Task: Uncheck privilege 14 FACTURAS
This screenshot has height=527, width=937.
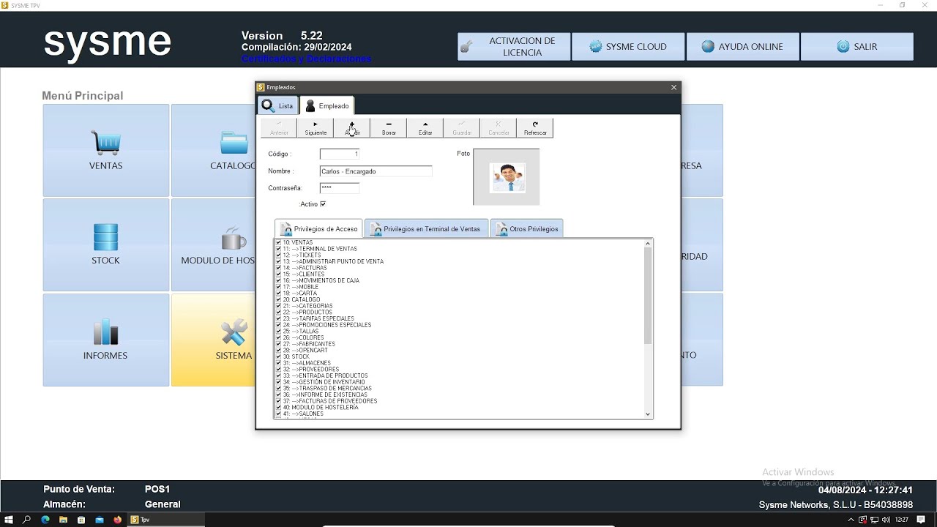Action: tap(278, 268)
